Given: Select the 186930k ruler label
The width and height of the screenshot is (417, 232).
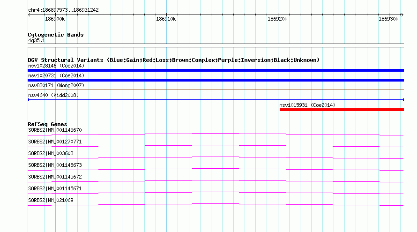Looking at the screenshot, I should click(x=388, y=19).
